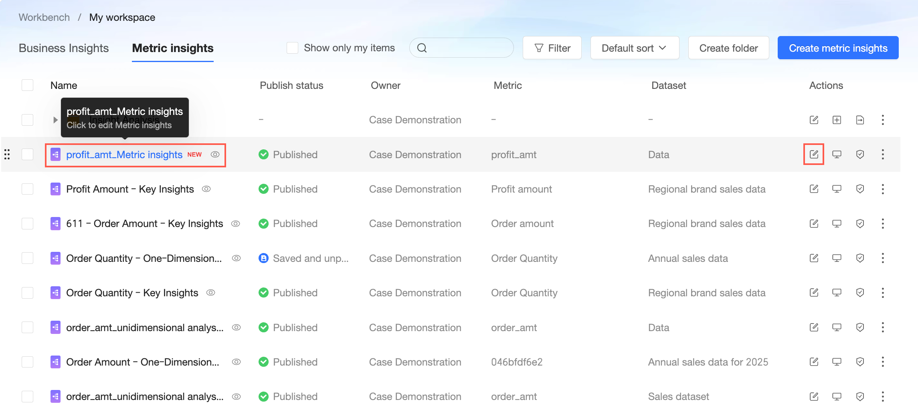Click monitor icon for 611 - Order Amount row
Image resolution: width=918 pixels, height=418 pixels.
coord(837,223)
